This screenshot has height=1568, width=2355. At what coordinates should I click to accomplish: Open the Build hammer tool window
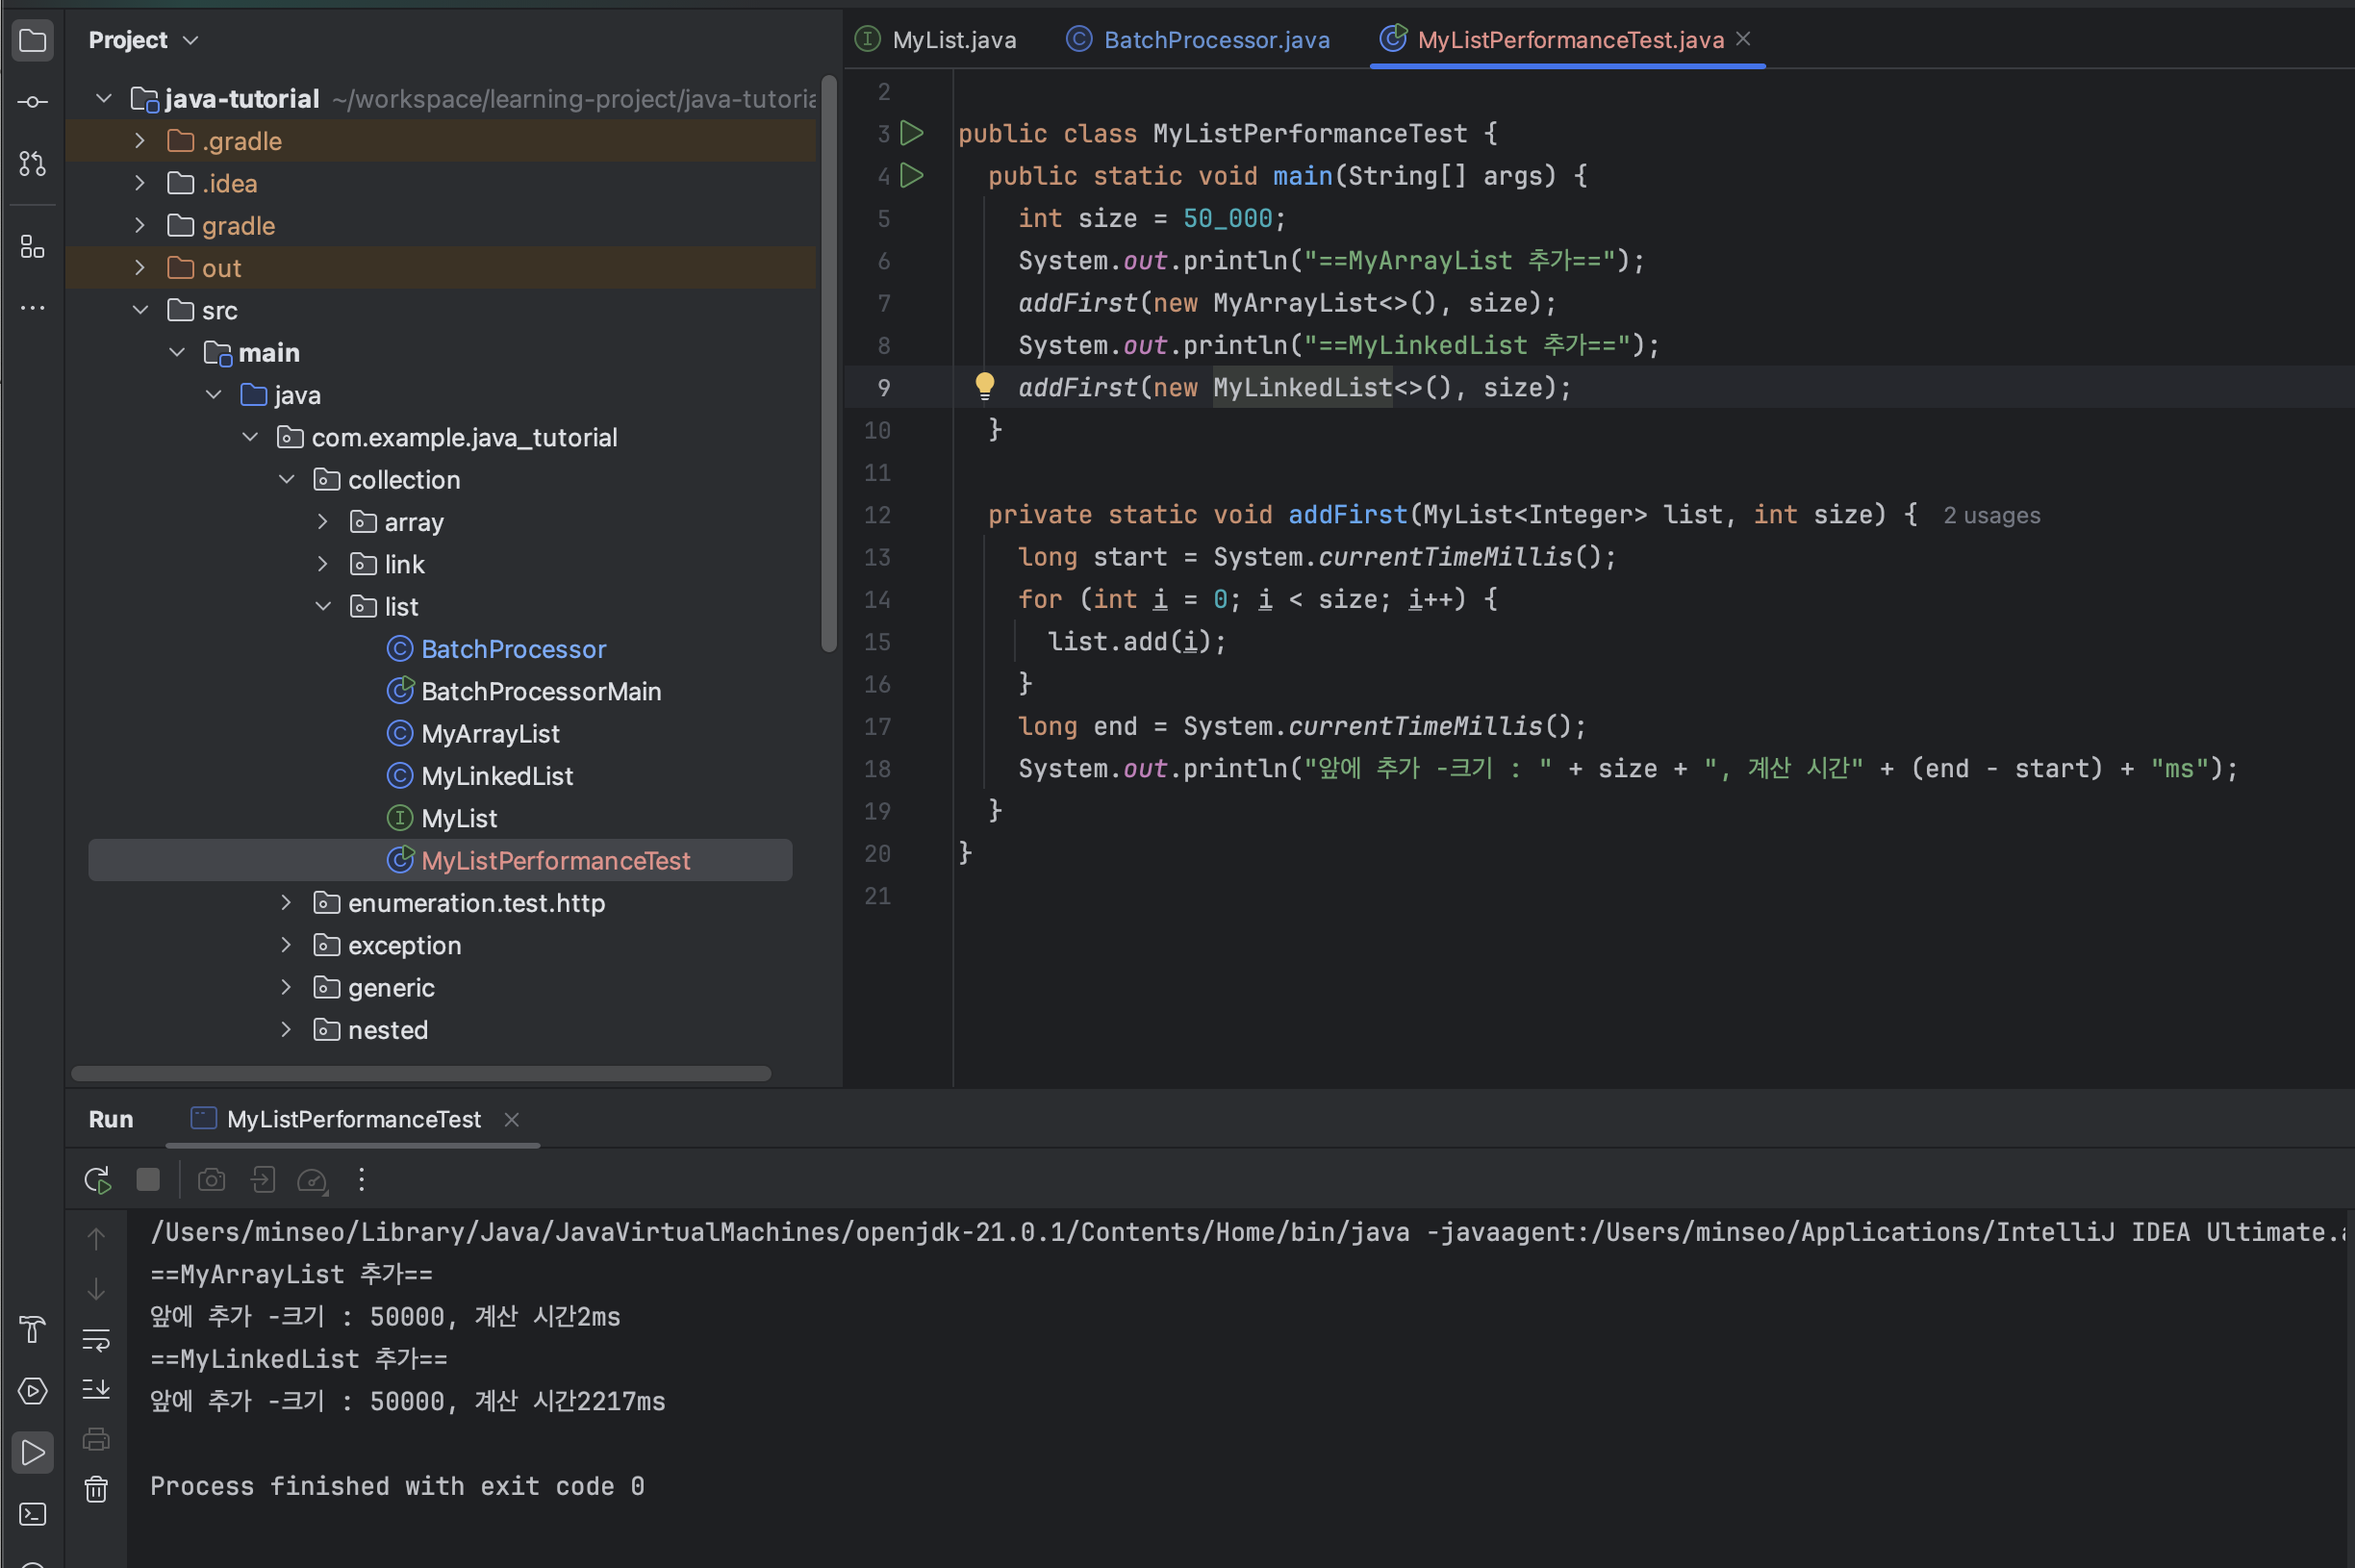coord(32,1330)
